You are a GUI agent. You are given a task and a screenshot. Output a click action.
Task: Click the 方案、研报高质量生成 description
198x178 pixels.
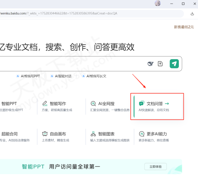pos(57,110)
